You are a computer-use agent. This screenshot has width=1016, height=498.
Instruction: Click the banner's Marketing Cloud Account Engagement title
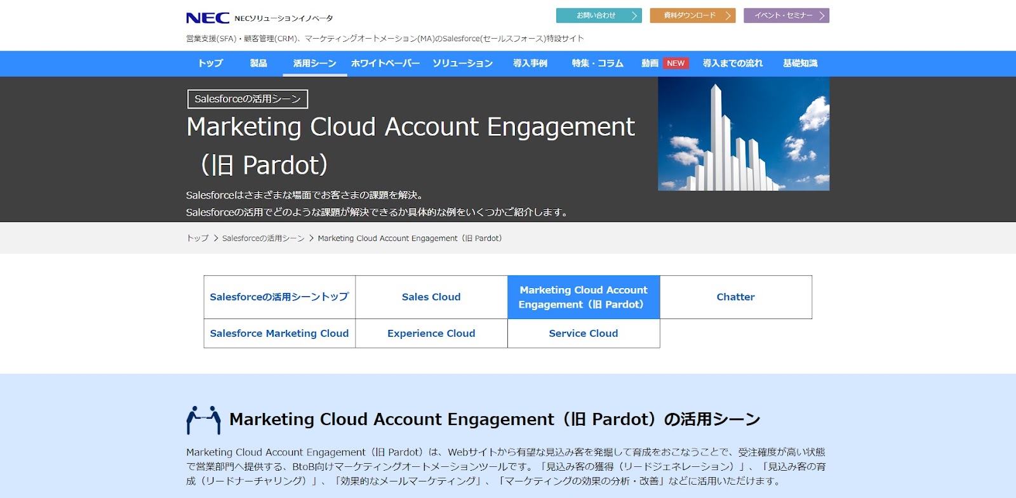410,146
